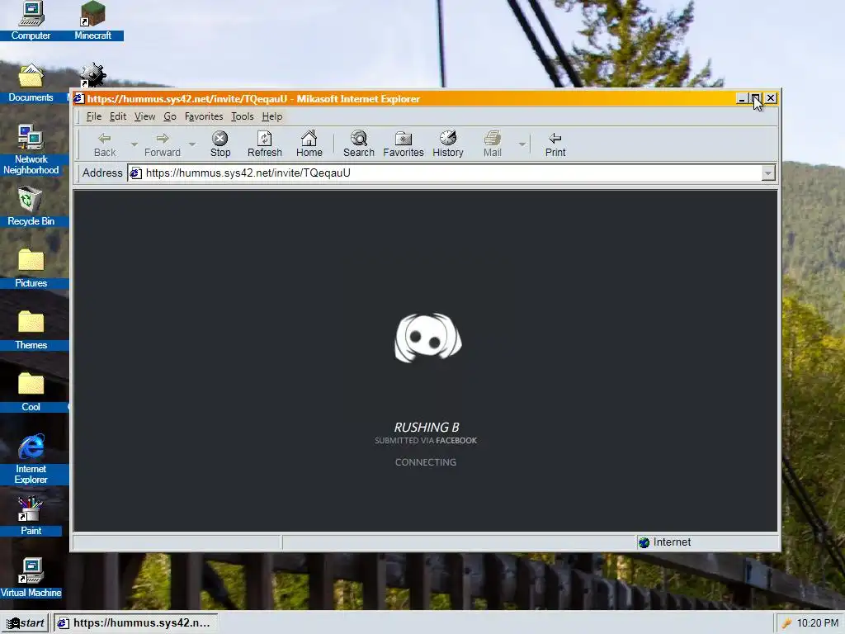845x634 pixels.
Task: Stop the page from loading
Action: pyautogui.click(x=220, y=144)
